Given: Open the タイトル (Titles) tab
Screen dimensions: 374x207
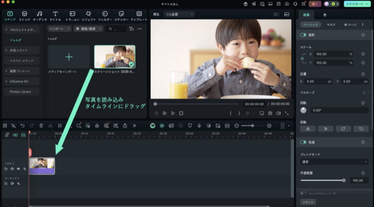Looking at the screenshot, I should point(55,16).
